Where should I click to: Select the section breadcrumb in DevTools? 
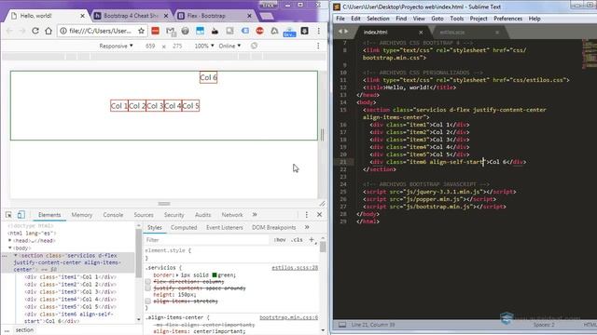pos(24,330)
